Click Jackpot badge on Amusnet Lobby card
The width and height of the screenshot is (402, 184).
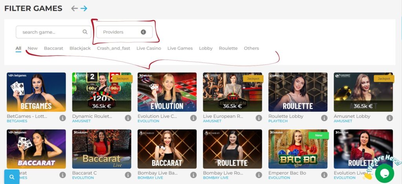click(384, 79)
